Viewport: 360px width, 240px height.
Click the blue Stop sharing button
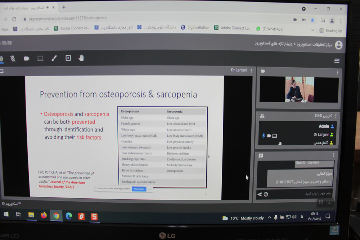coord(139,189)
